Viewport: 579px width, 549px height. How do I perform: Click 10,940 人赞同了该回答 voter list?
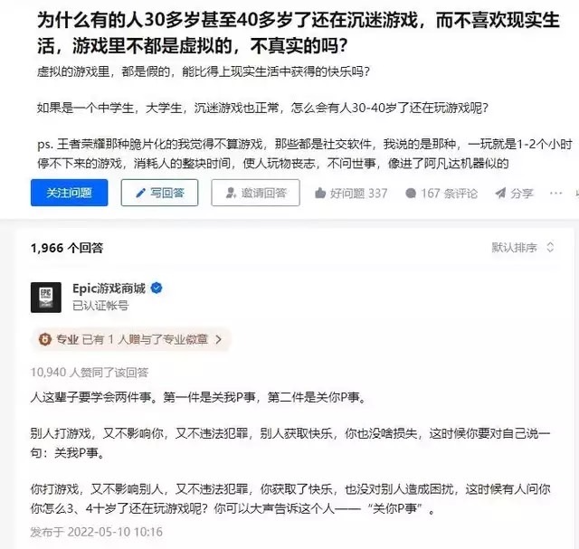point(90,372)
